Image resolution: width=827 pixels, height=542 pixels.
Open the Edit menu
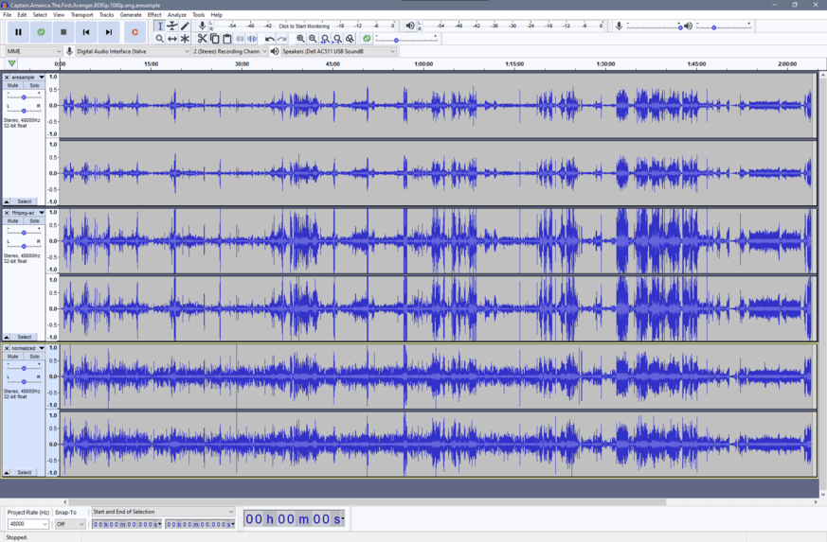(x=22, y=15)
